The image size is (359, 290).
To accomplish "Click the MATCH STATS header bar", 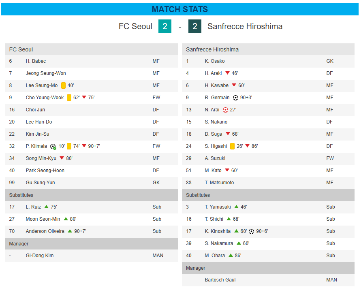I will [x=179, y=9].
